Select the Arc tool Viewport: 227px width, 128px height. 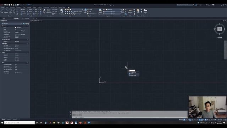(14, 11)
